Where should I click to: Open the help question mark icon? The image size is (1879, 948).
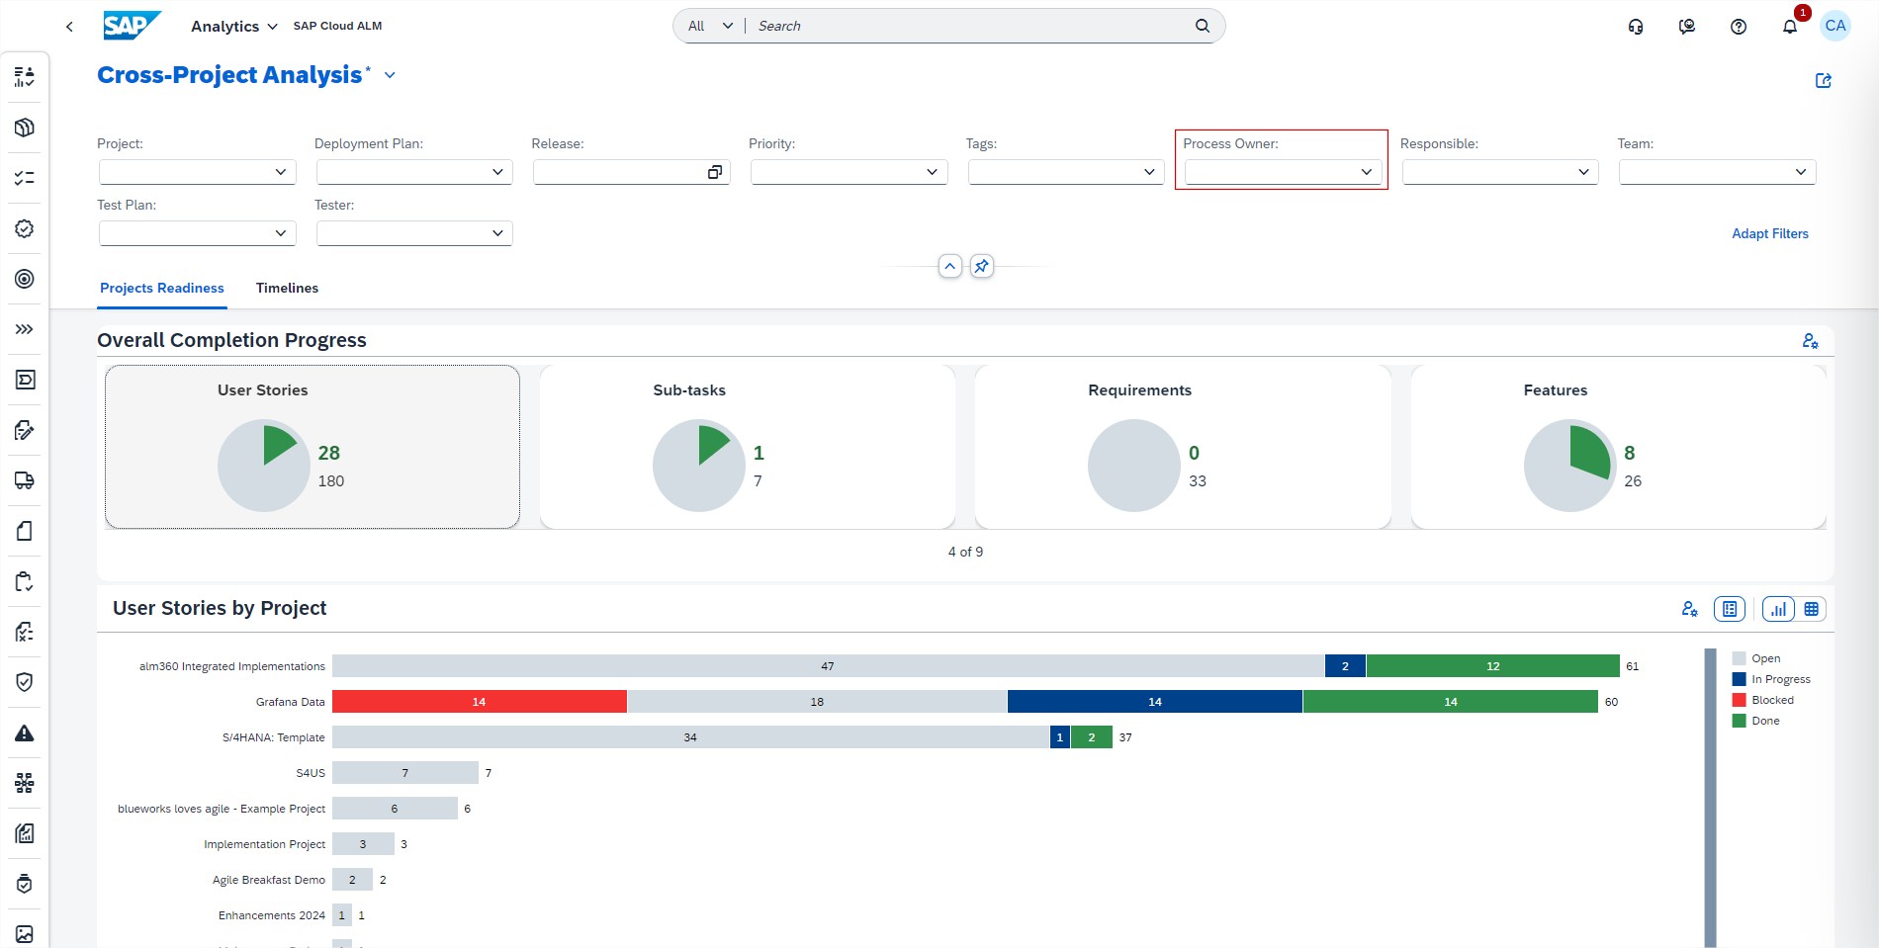(x=1738, y=27)
